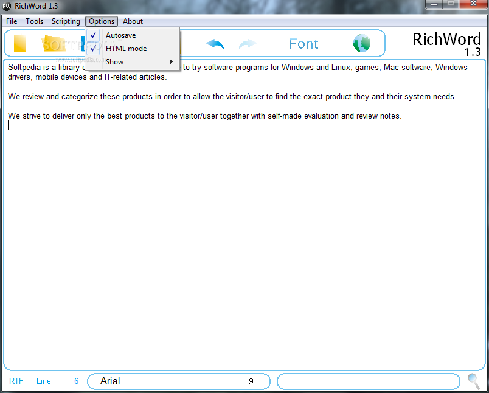The image size is (489, 393).
Task: Open the Scripting menu
Action: tap(66, 21)
